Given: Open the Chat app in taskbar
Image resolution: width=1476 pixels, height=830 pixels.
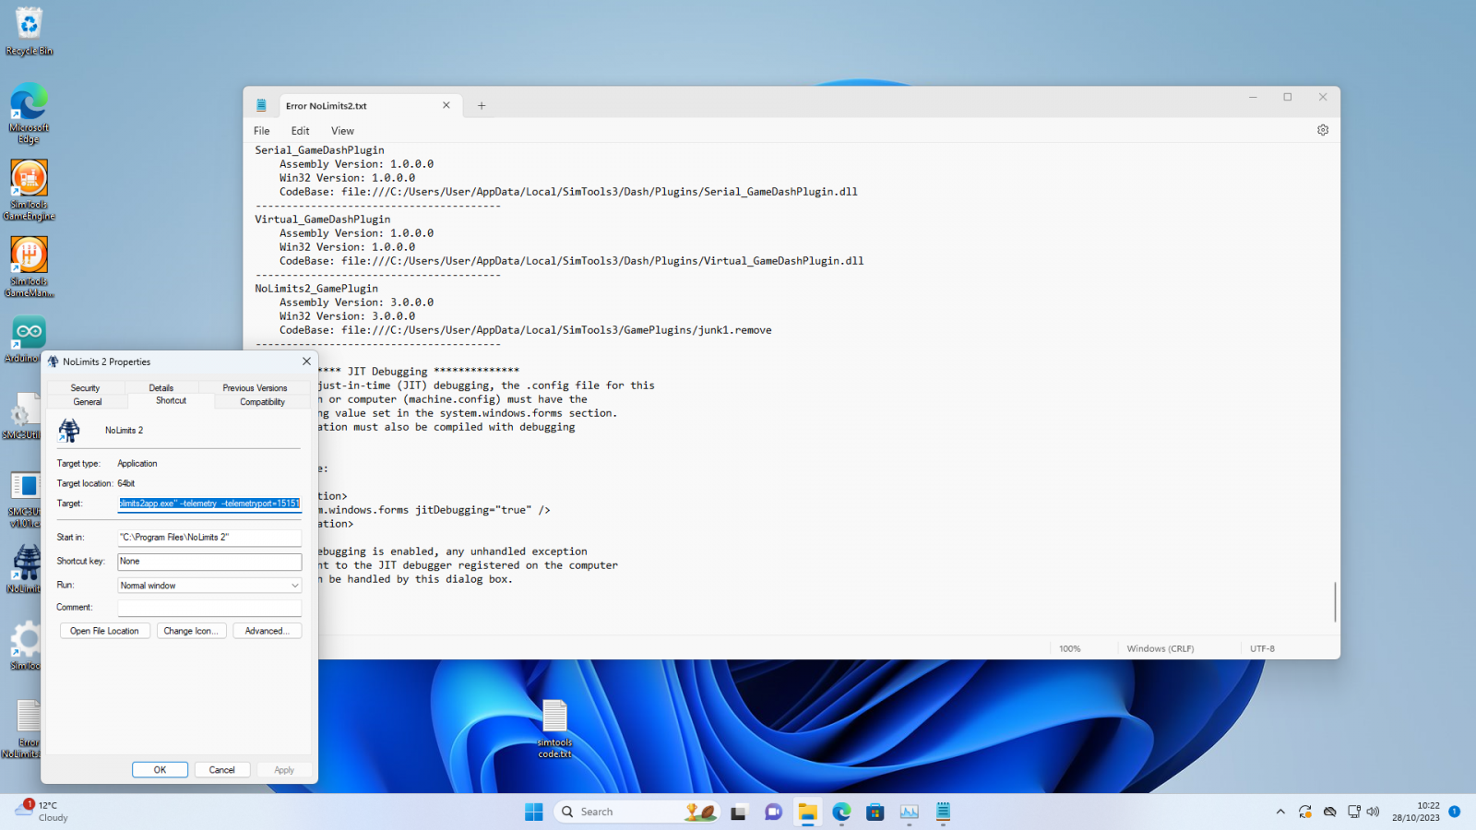Looking at the screenshot, I should [773, 812].
